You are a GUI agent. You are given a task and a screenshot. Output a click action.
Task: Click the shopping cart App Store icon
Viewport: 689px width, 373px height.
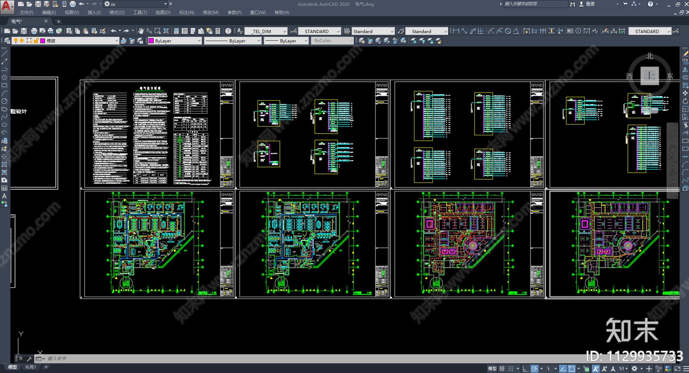tap(625, 4)
